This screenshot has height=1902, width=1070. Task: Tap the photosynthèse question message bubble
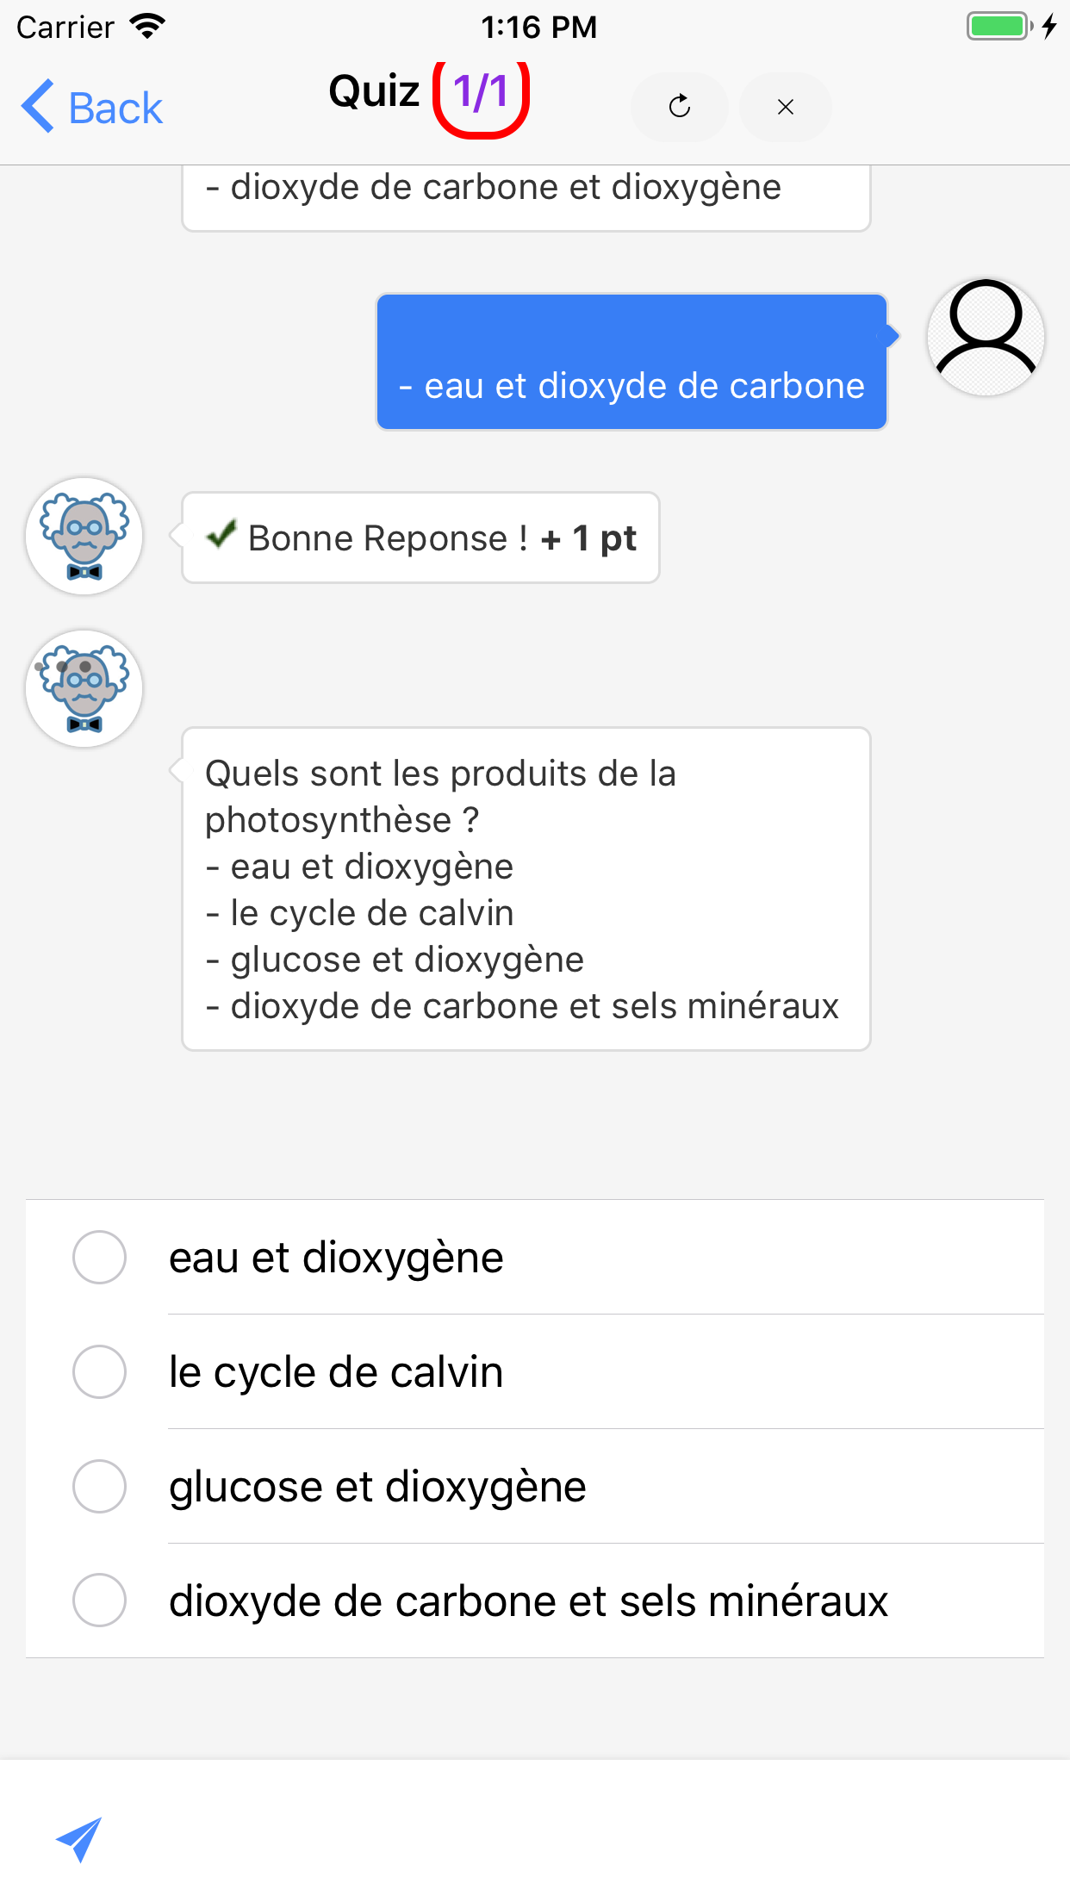point(526,889)
